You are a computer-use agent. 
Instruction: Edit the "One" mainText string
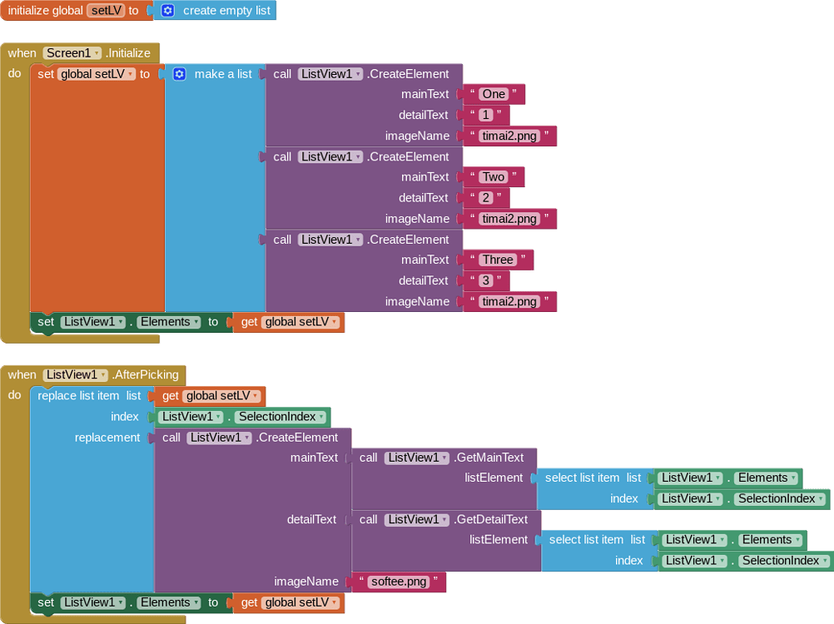click(x=494, y=94)
